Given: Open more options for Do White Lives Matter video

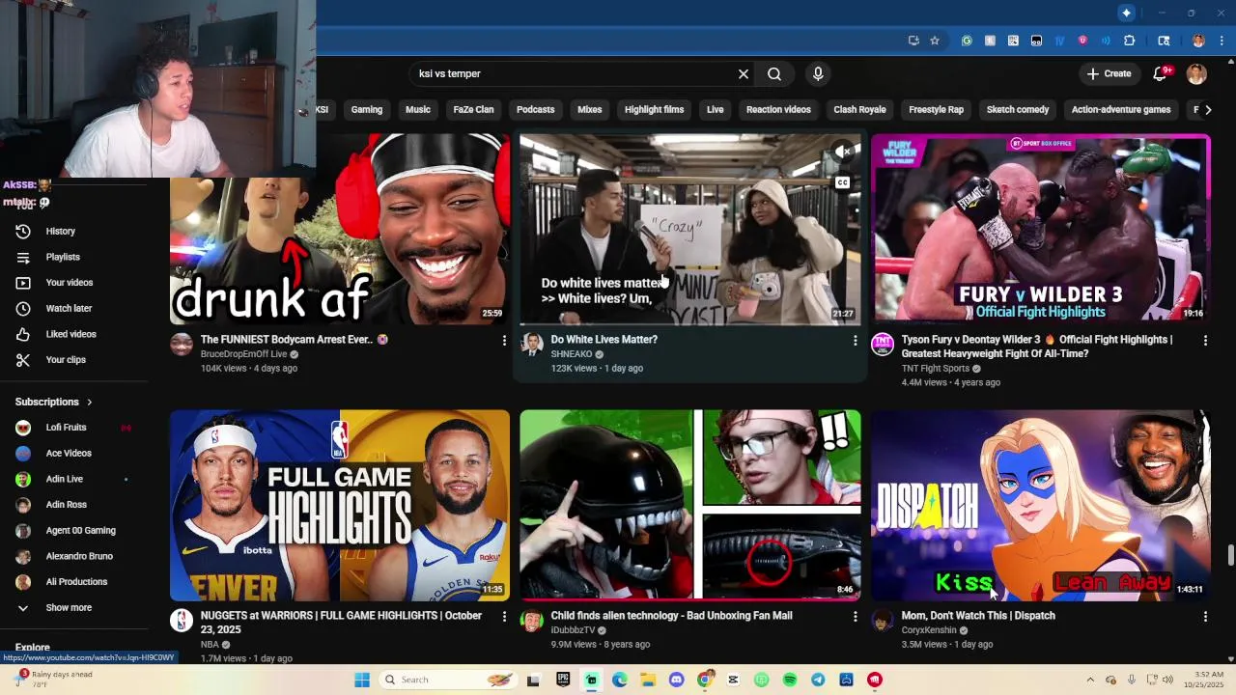Looking at the screenshot, I should (x=855, y=341).
